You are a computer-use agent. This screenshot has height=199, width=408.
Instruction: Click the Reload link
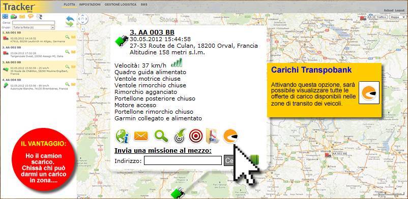(389, 10)
